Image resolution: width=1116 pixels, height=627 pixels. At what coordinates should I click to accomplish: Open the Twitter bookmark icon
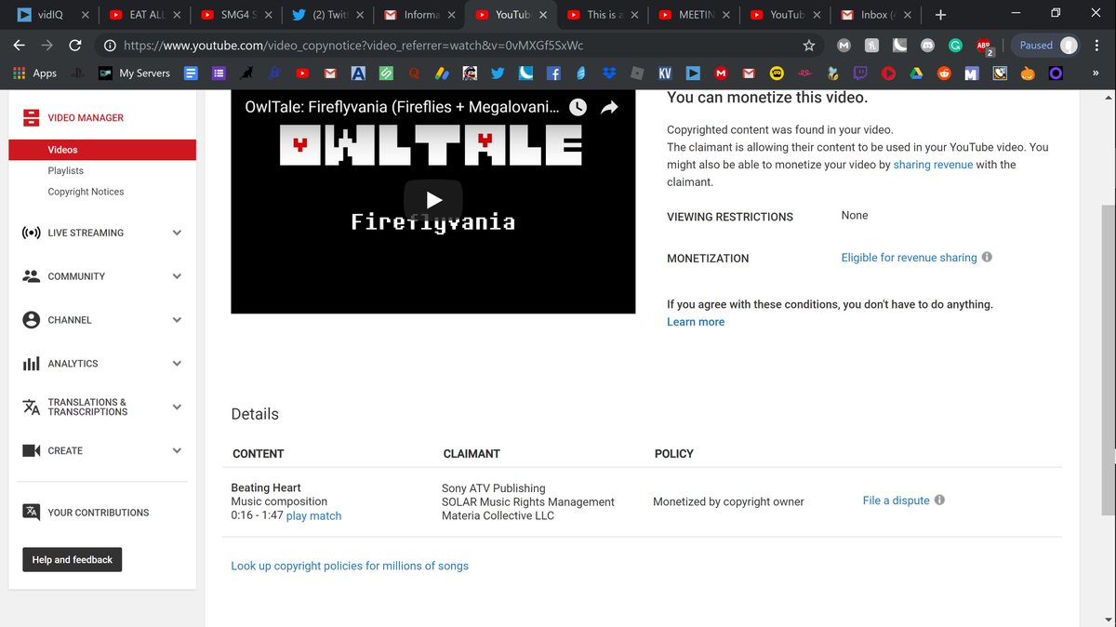(498, 73)
